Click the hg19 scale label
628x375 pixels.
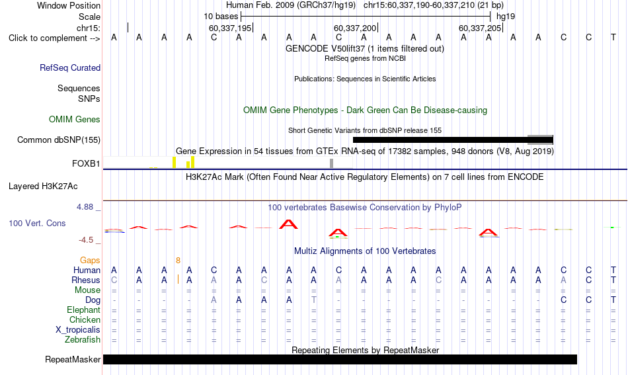point(506,17)
